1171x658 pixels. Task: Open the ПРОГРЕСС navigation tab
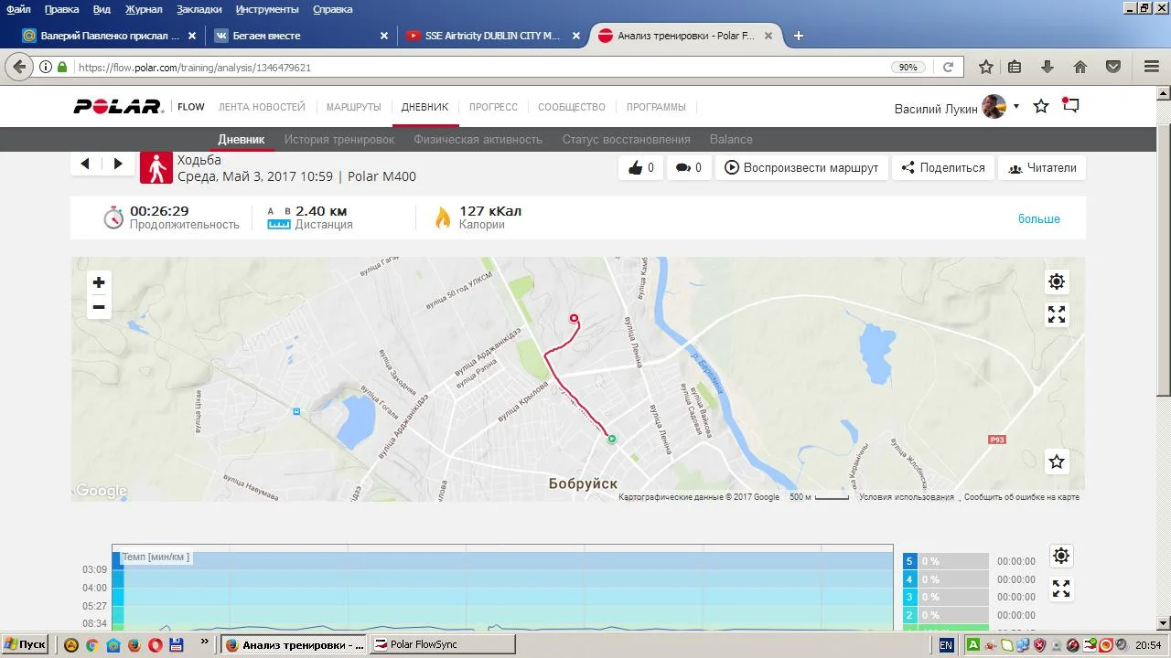(x=493, y=107)
